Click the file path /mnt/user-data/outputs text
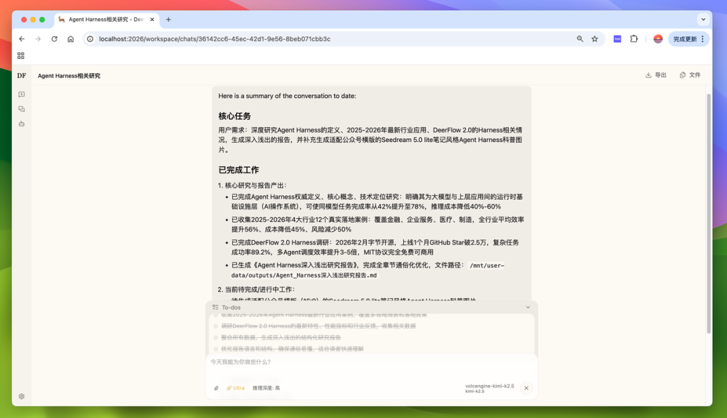Screen dimensions: 727x418 (368, 270)
